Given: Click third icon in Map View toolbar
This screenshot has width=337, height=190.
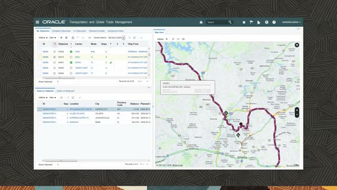Looking at the screenshot, I should (x=183, y=39).
